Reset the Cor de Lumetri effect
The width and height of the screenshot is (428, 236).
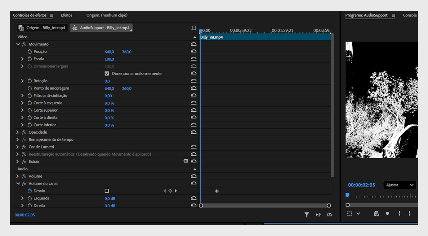pyautogui.click(x=194, y=147)
